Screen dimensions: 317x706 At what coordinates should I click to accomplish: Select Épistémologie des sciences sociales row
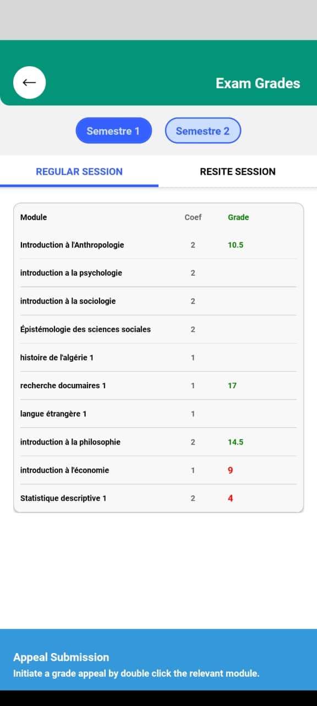(158, 329)
